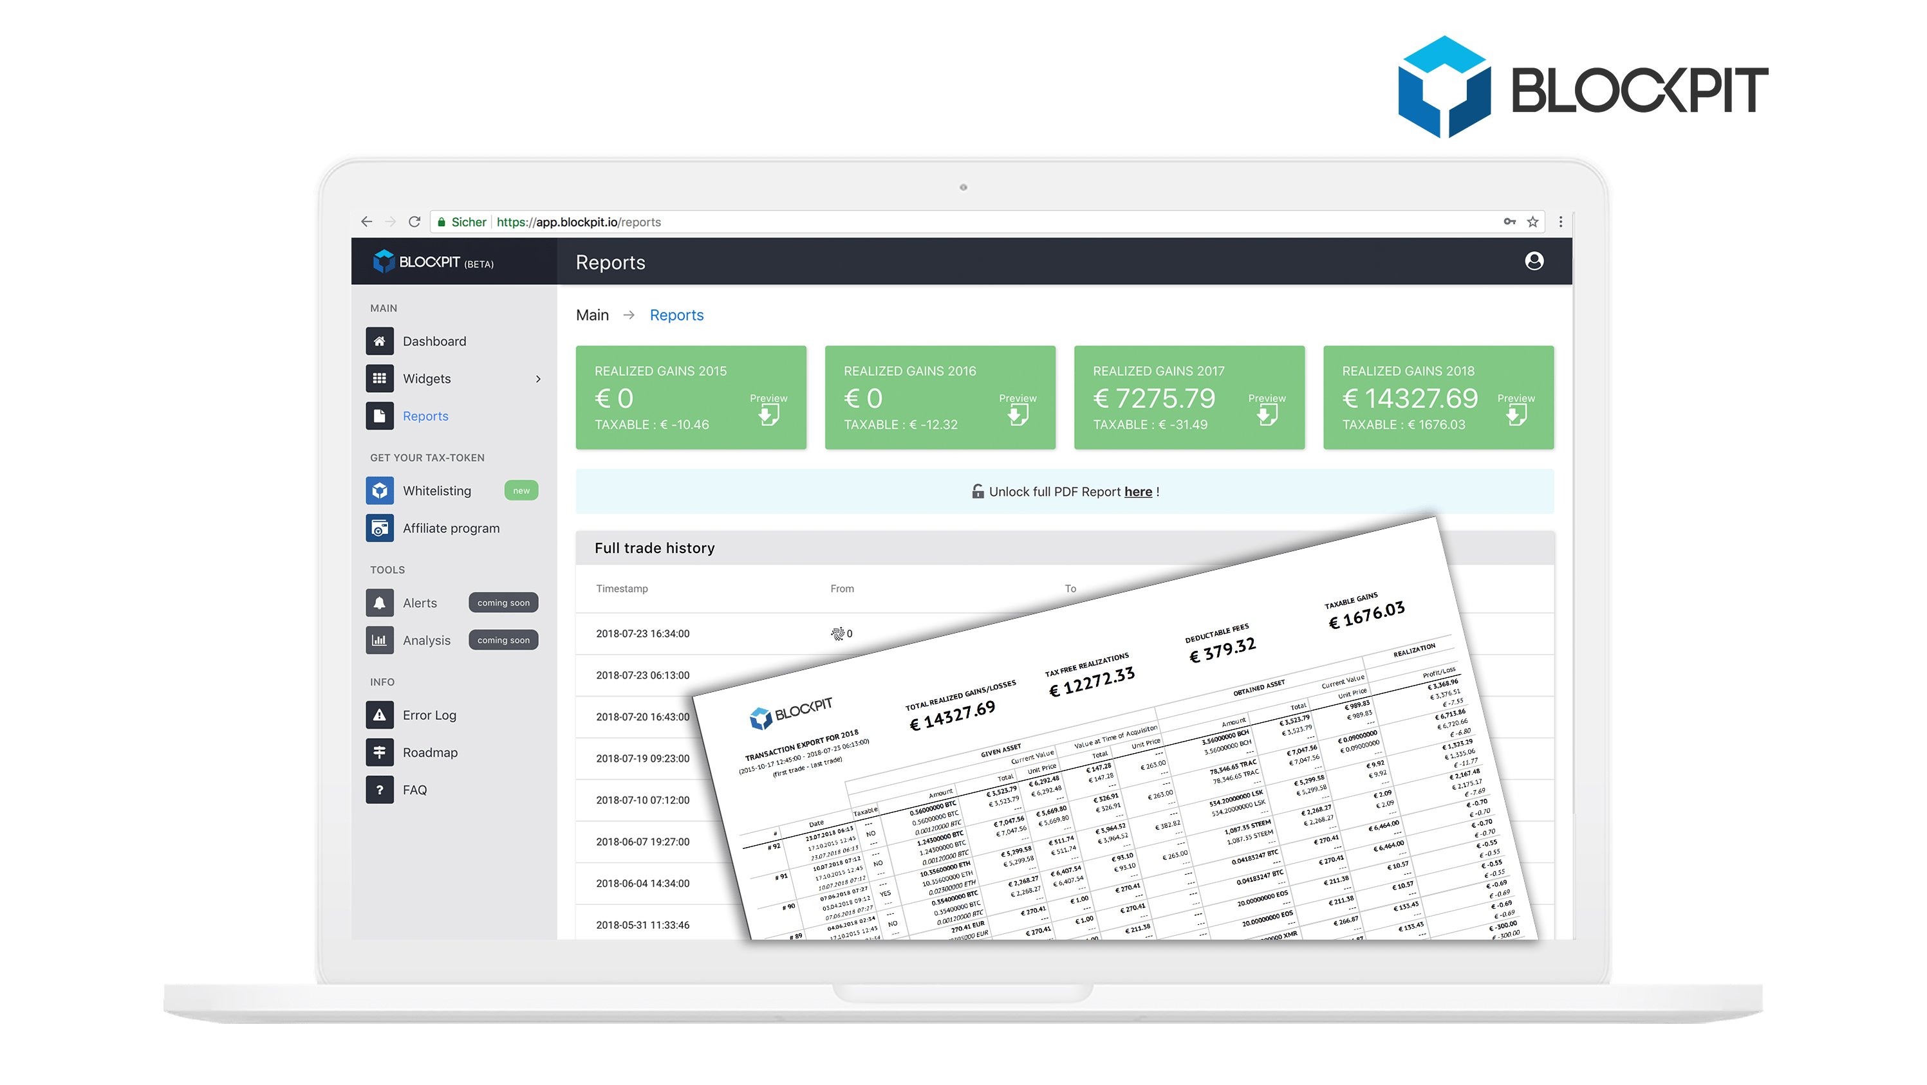1927x1085 pixels.
Task: Open the user account profile icon
Action: click(x=1534, y=261)
